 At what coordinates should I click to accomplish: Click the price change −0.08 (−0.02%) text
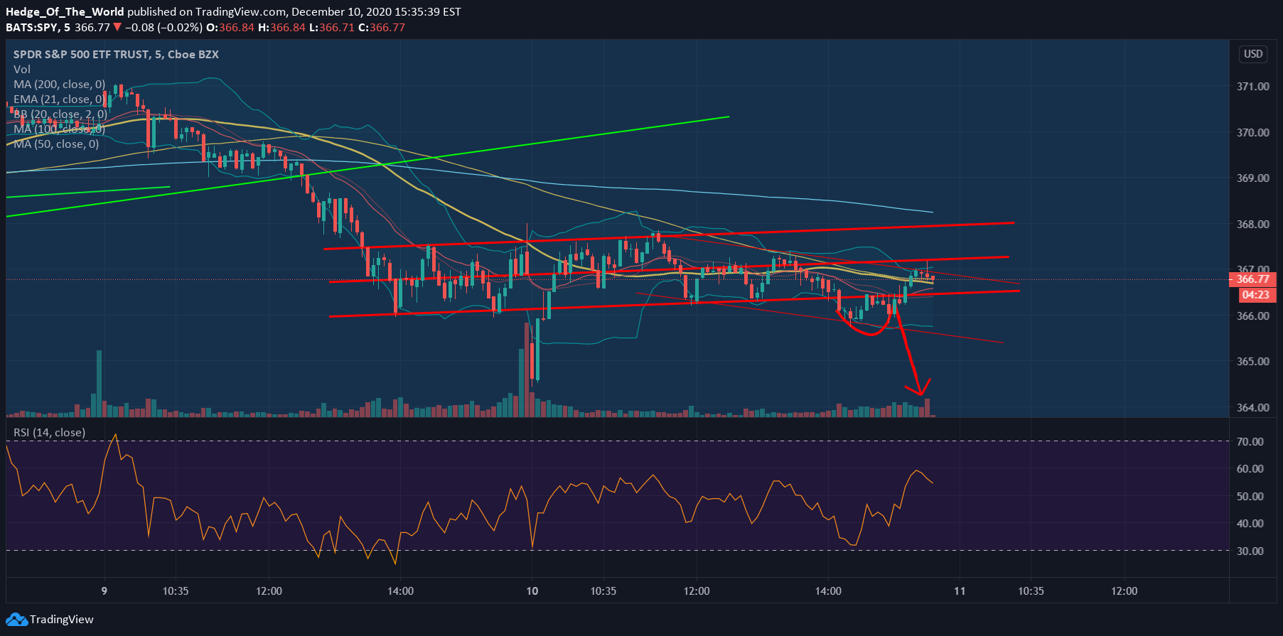(x=164, y=28)
